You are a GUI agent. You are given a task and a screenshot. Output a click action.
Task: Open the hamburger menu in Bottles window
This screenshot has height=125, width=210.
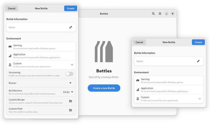coord(160,13)
